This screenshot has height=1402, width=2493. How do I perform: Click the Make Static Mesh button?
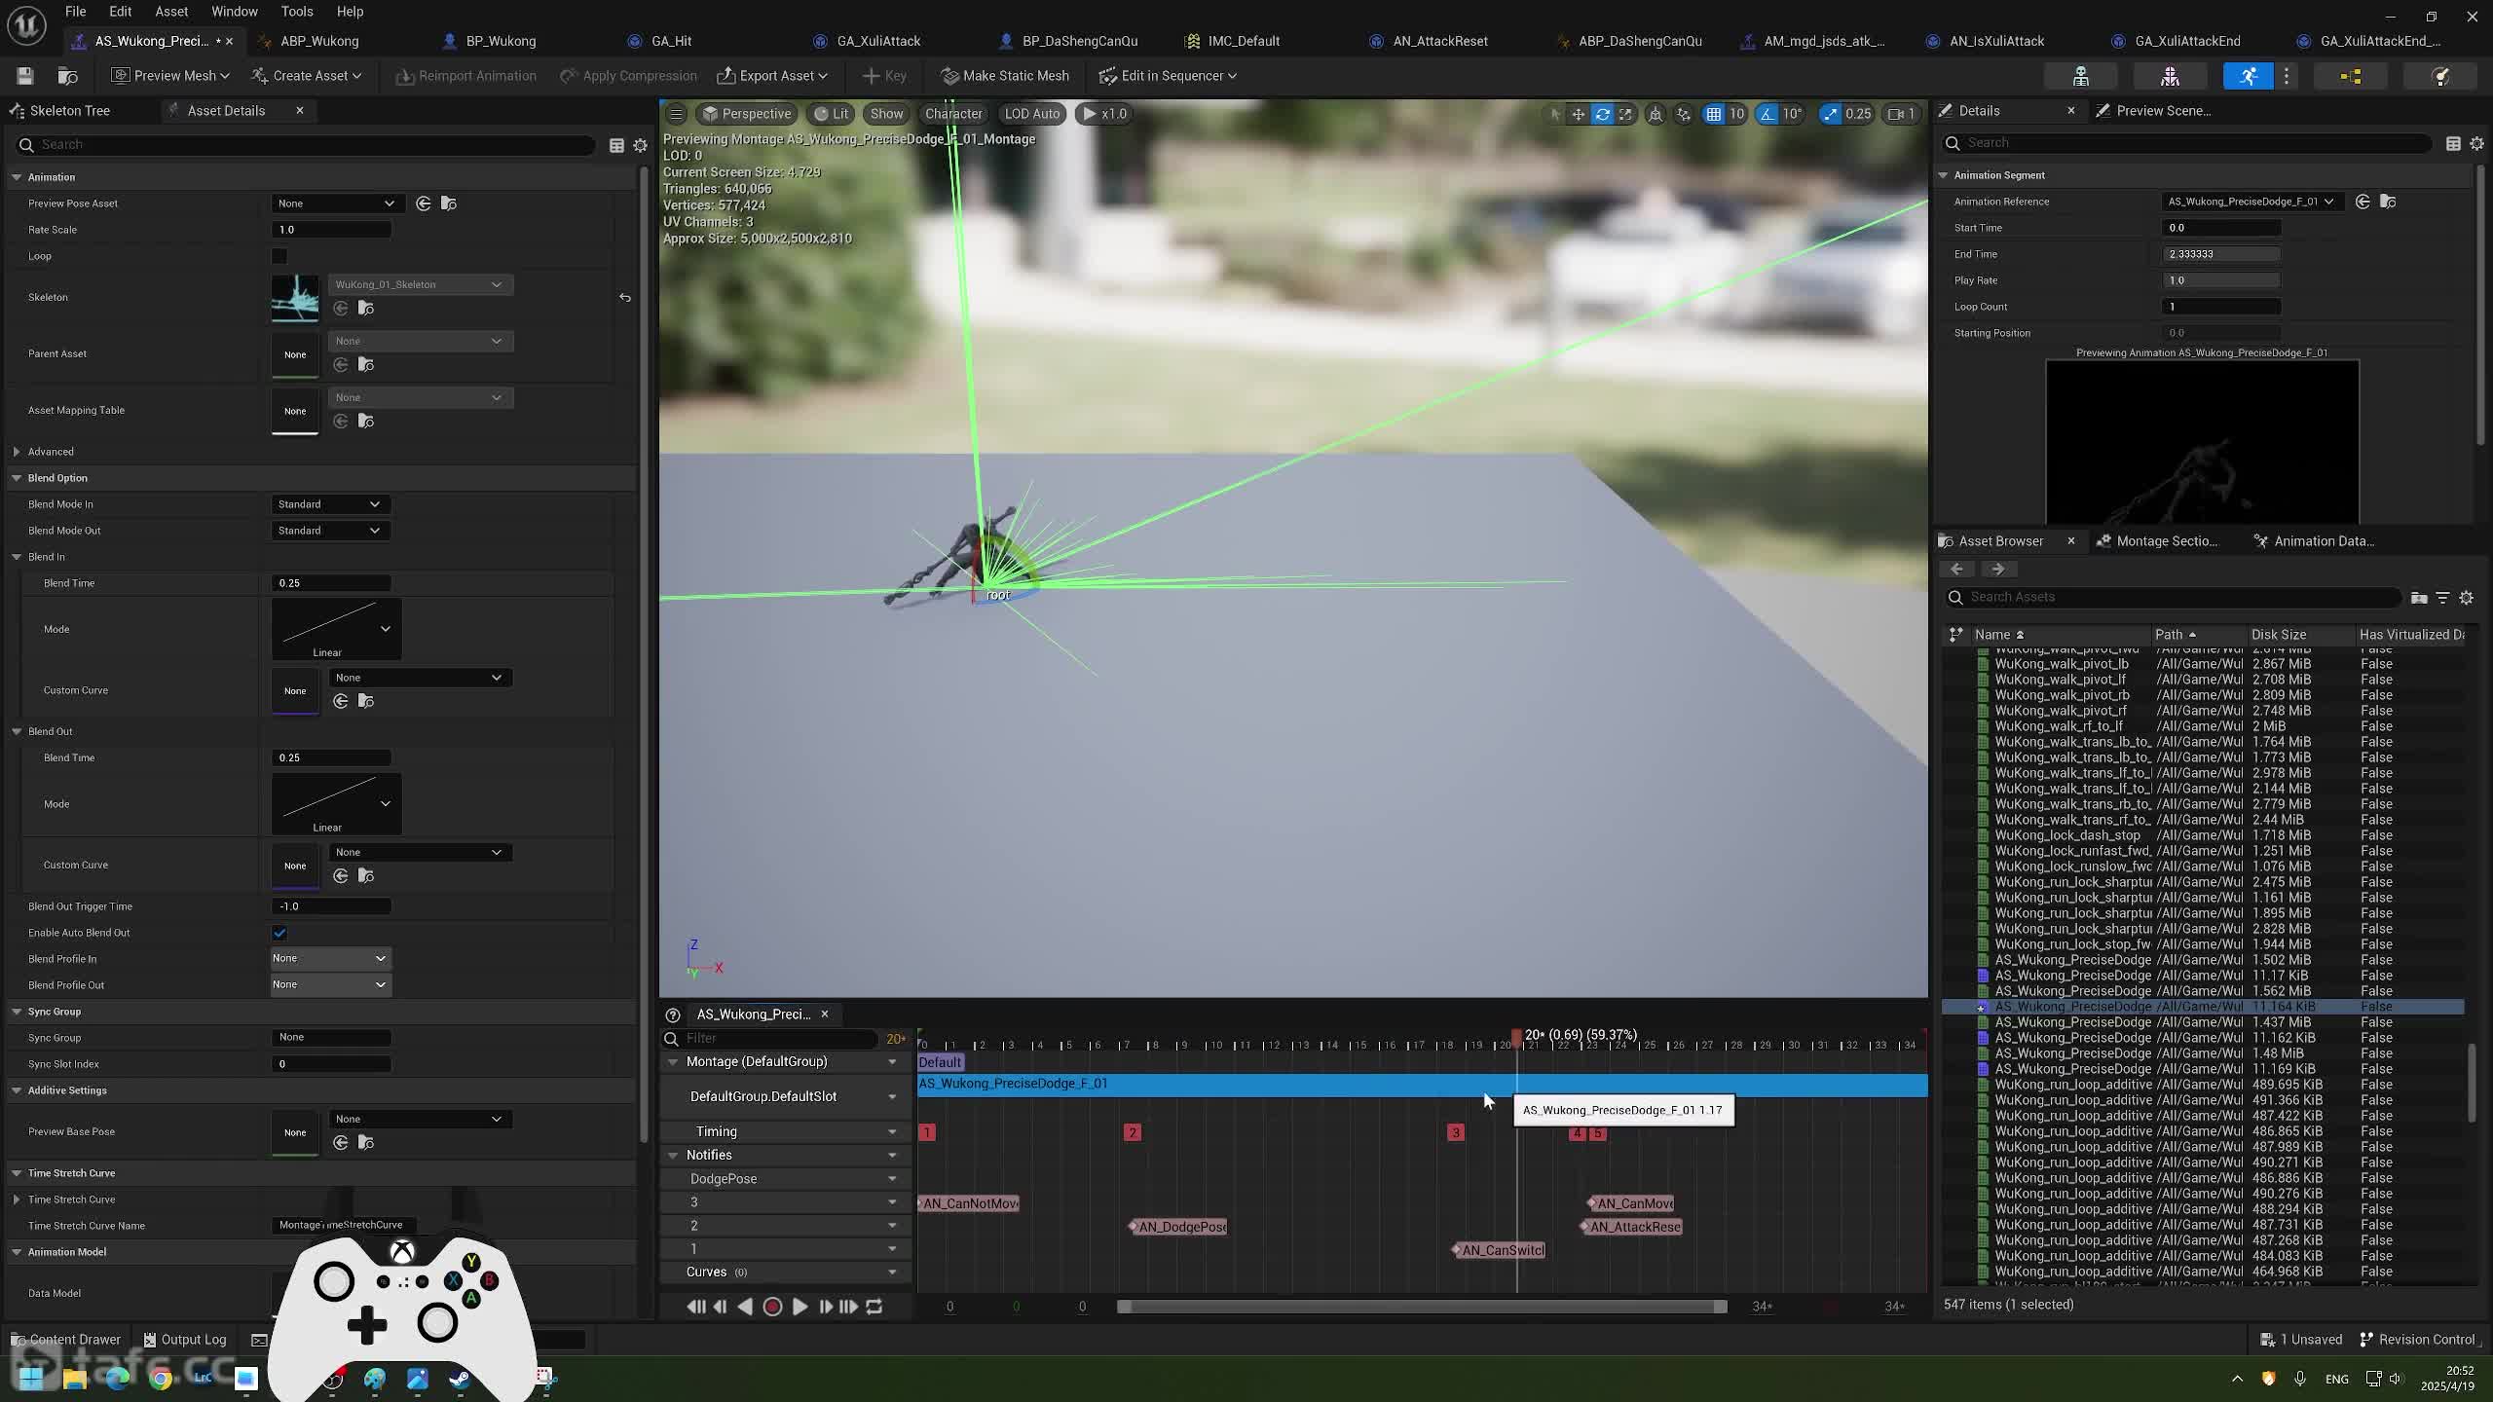[1004, 76]
